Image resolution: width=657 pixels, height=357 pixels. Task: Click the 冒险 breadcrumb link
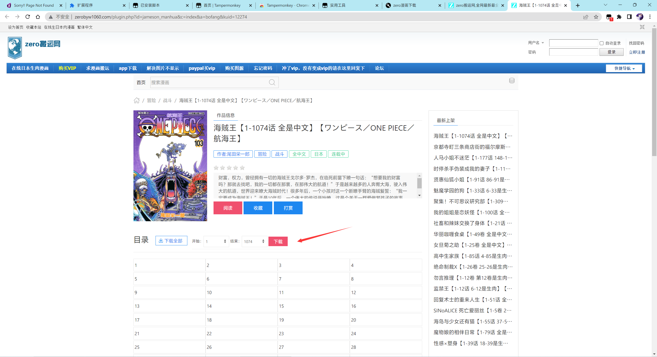pos(151,100)
